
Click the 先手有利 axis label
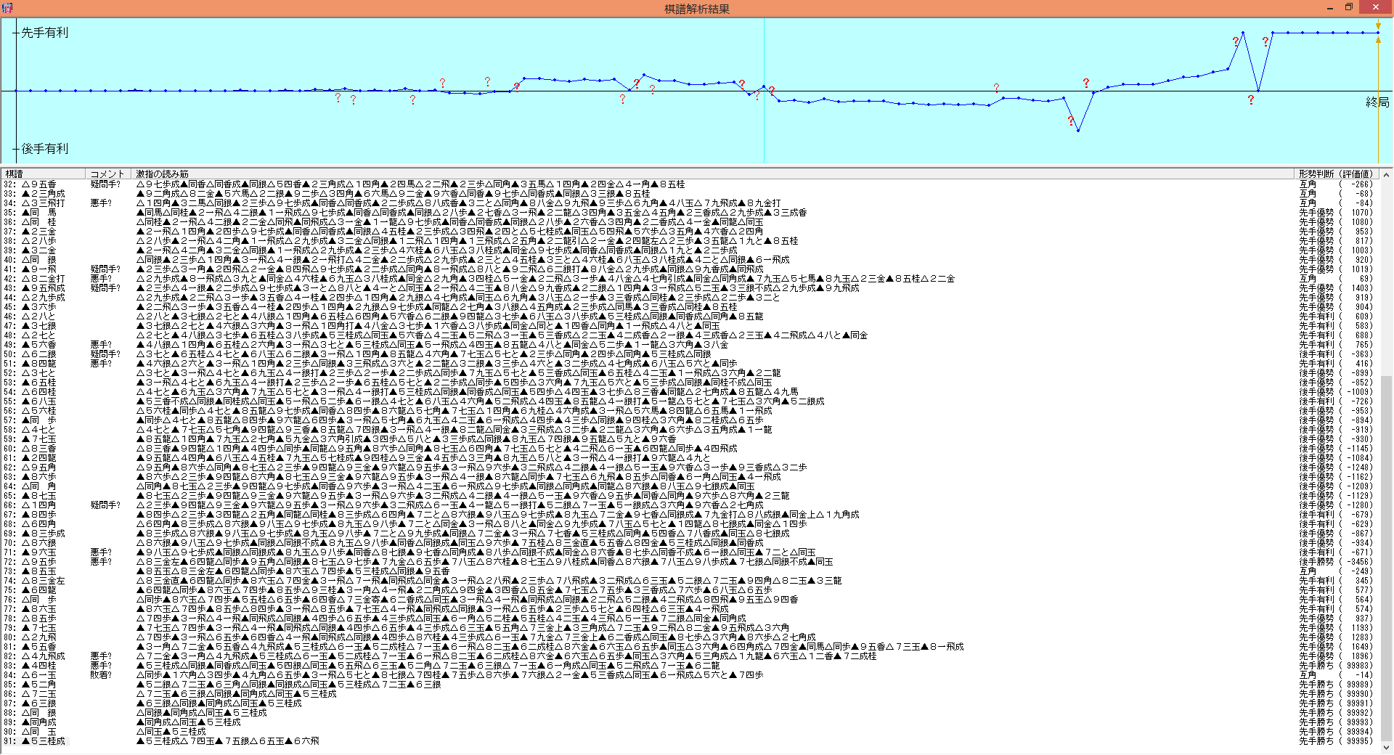44,33
